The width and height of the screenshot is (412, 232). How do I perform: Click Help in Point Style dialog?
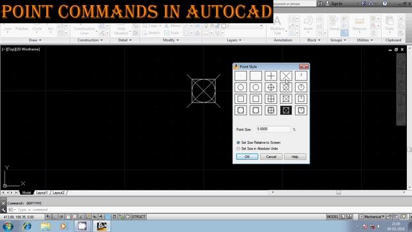coord(295,157)
